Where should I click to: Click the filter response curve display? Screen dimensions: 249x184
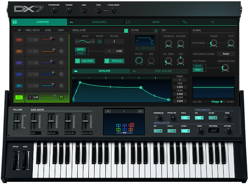145,41
